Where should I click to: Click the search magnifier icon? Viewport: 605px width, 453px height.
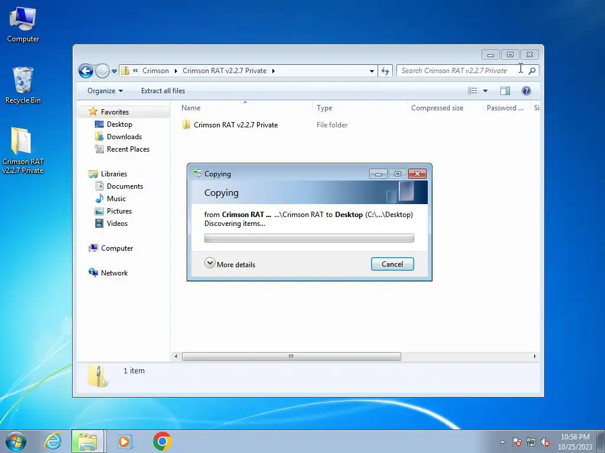point(532,71)
